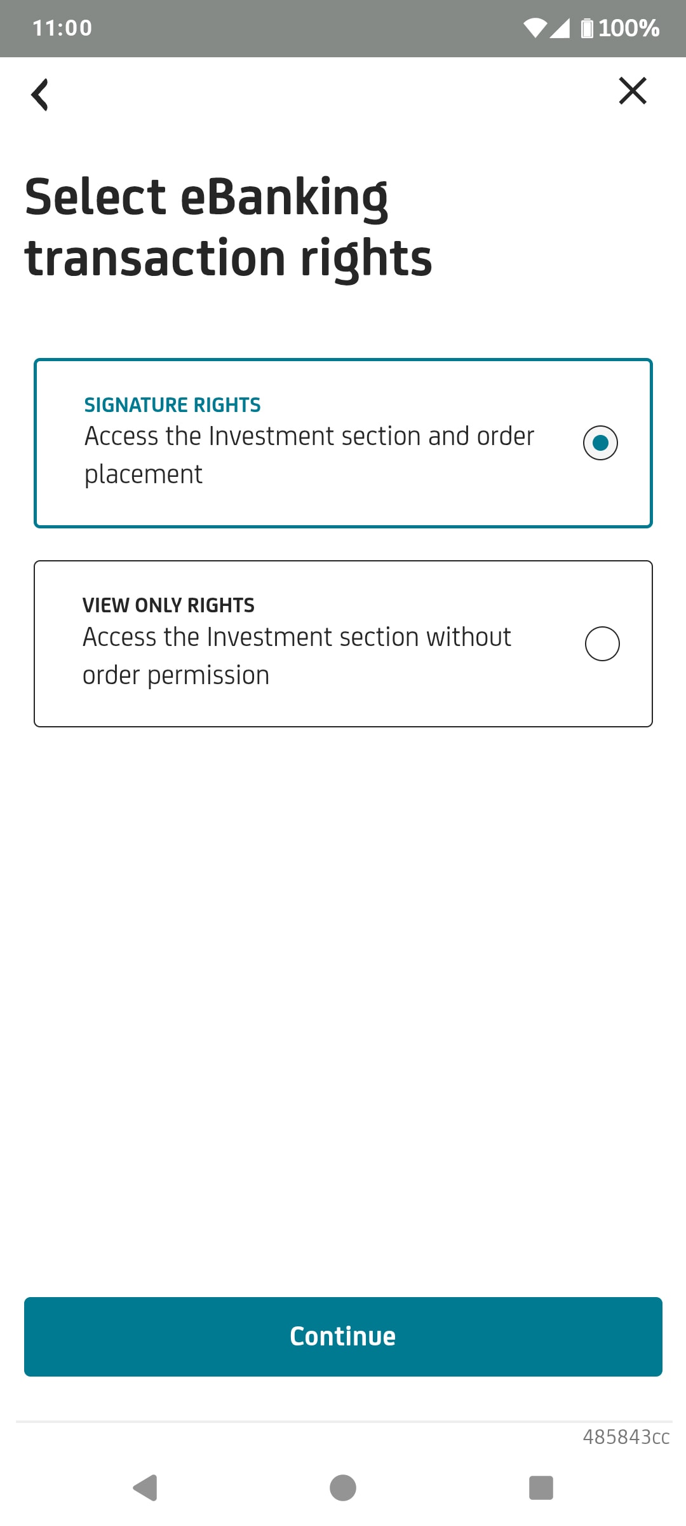Select the Signature Rights radio button

(x=600, y=443)
